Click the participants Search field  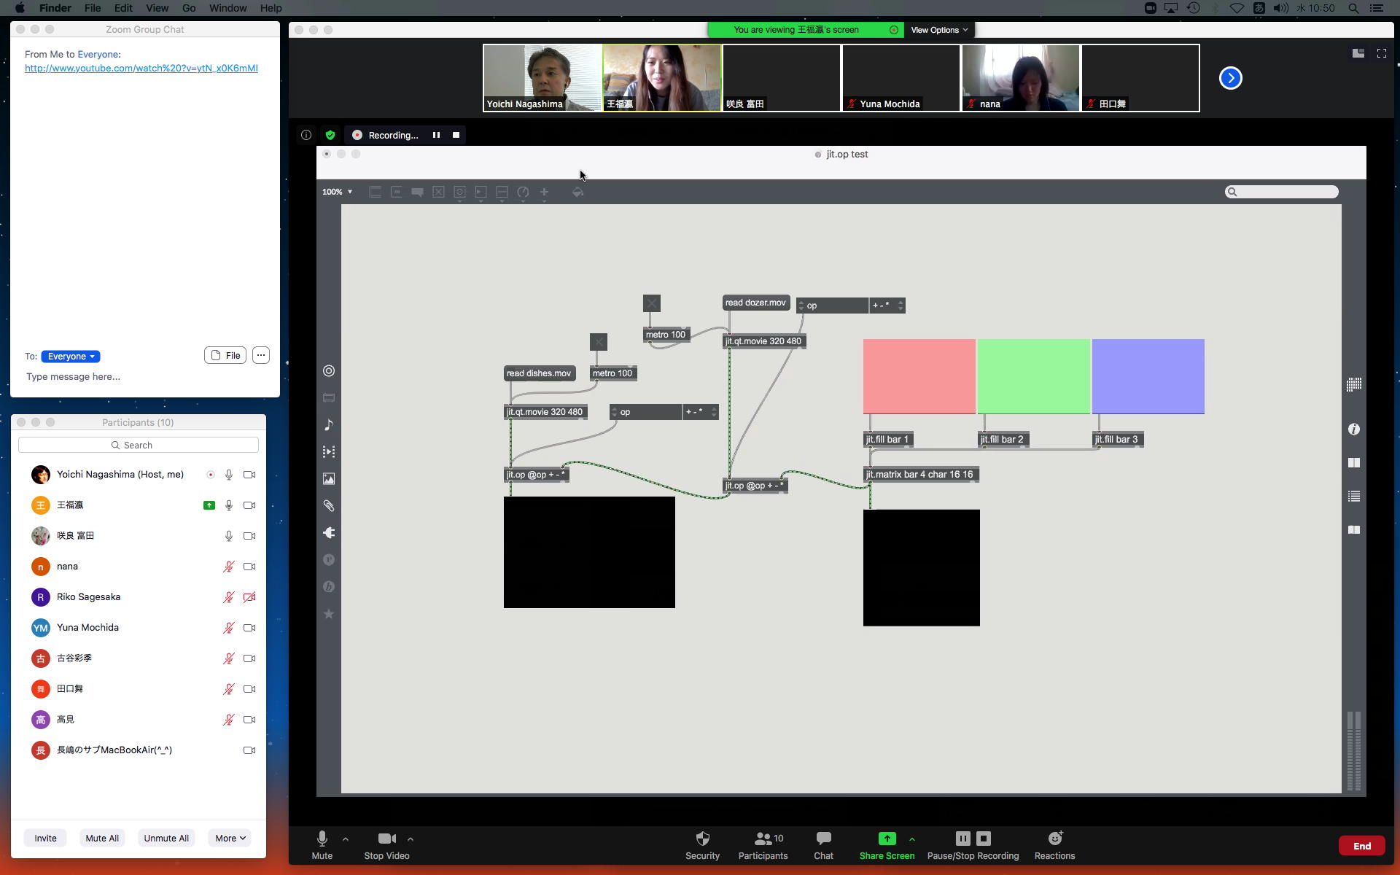139,445
